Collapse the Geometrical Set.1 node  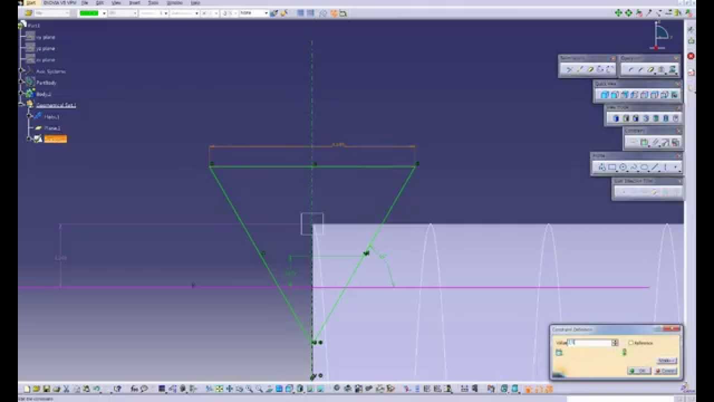tap(22, 104)
